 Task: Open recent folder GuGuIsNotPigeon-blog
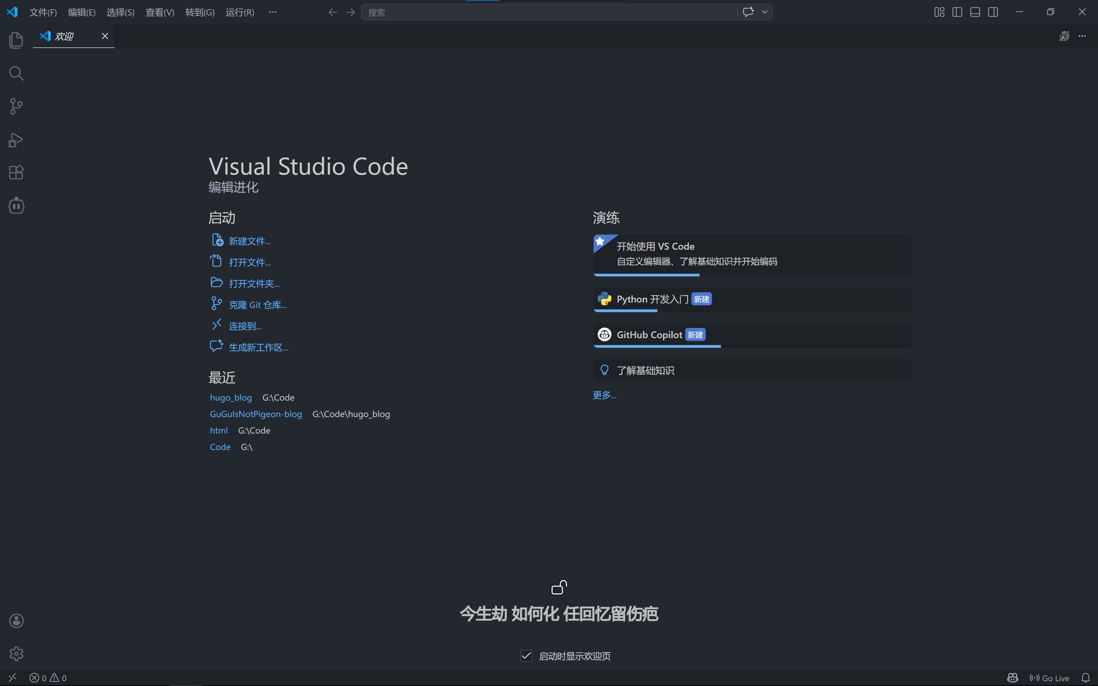tap(255, 414)
